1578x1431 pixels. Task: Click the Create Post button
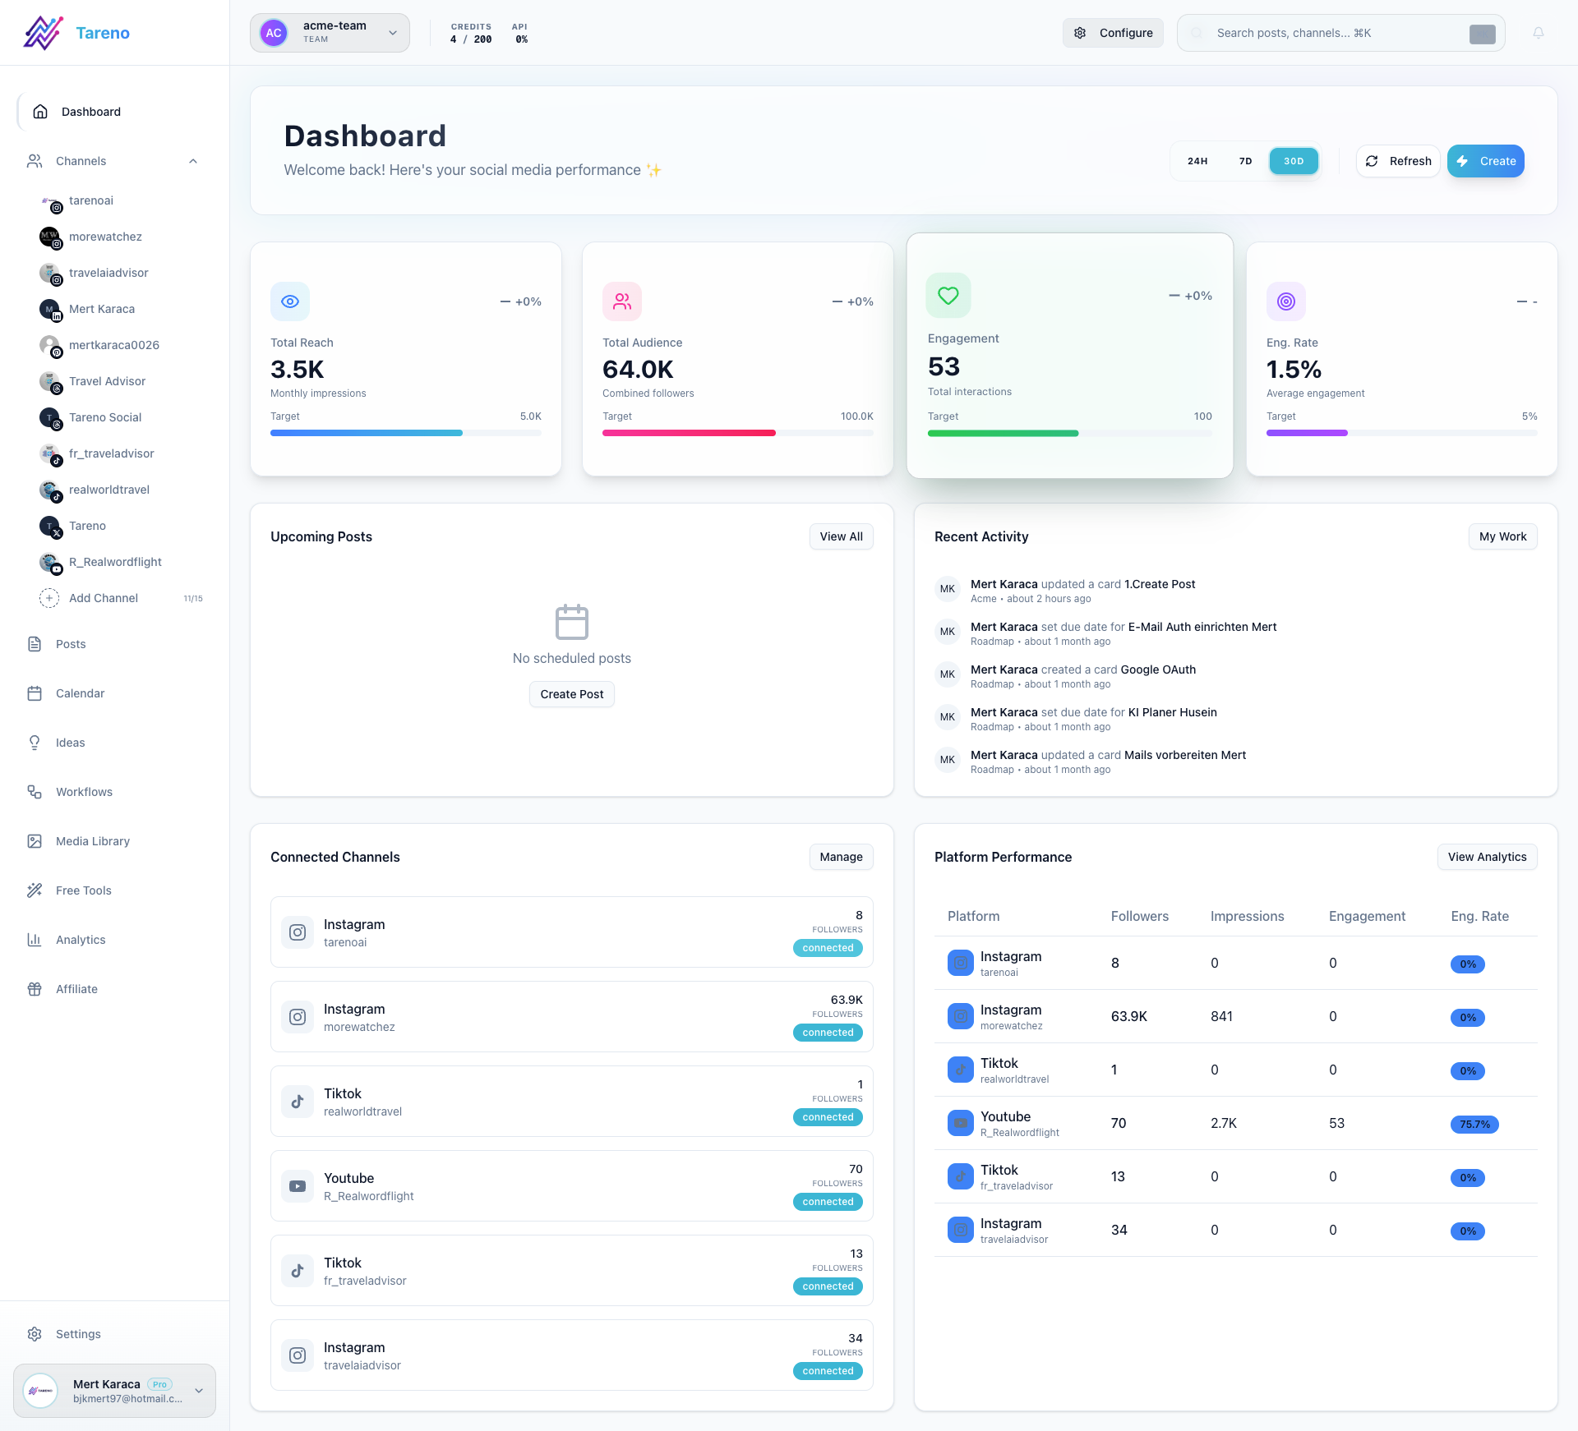[x=571, y=693]
